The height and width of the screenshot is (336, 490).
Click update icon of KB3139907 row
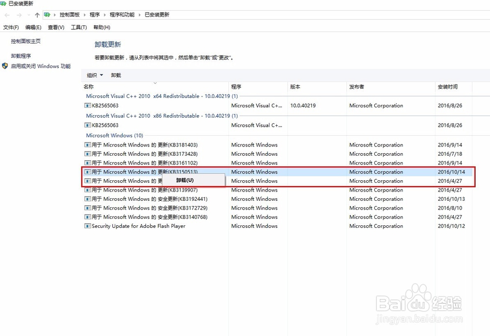[88, 190]
